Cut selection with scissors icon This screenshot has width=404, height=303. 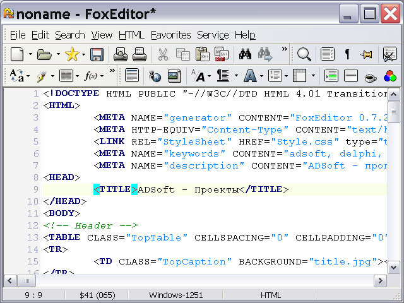[x=163, y=54]
